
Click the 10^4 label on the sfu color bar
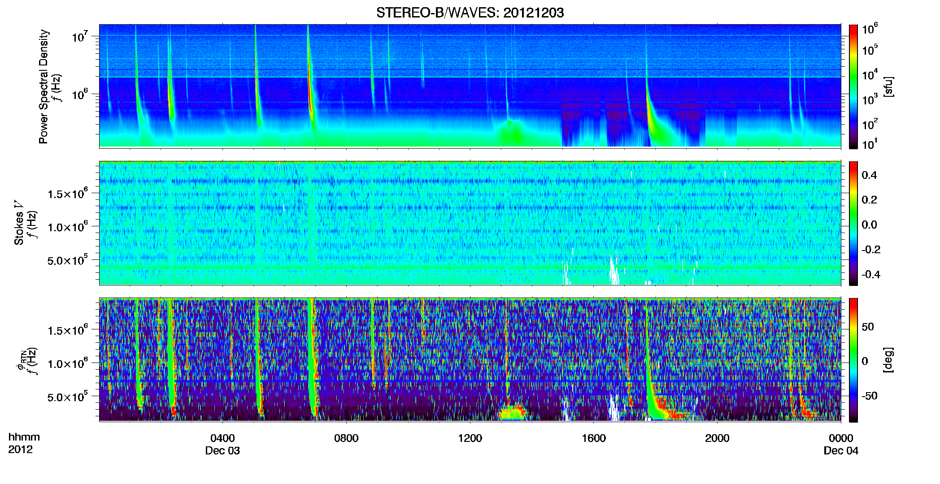[870, 74]
